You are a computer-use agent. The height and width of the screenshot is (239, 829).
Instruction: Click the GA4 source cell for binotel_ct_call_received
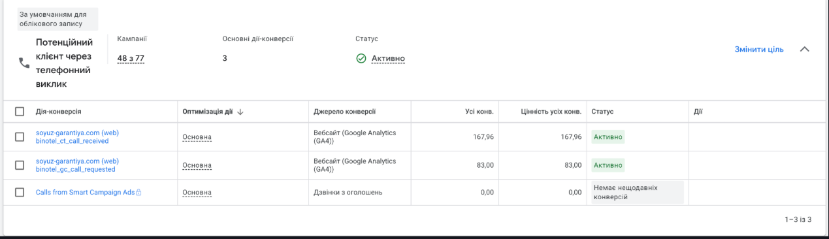pyautogui.click(x=355, y=136)
